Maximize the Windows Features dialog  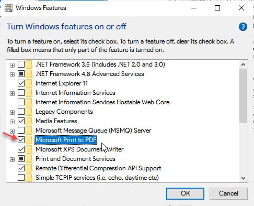(217, 8)
